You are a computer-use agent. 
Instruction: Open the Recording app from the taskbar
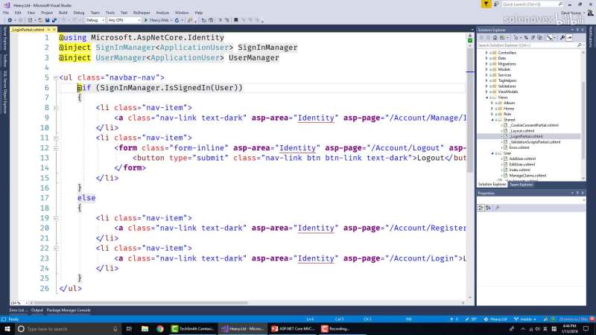tap(336, 329)
